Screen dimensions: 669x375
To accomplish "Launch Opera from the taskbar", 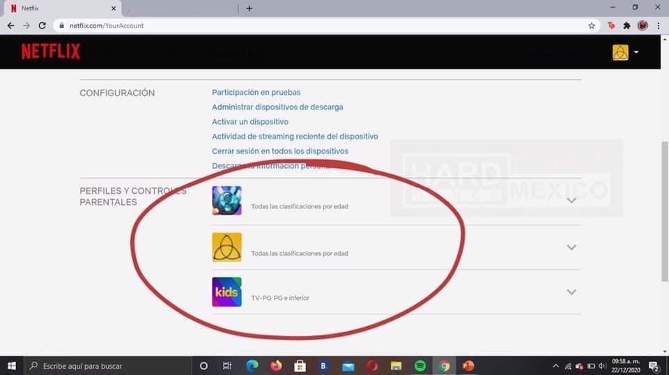I will (372, 366).
